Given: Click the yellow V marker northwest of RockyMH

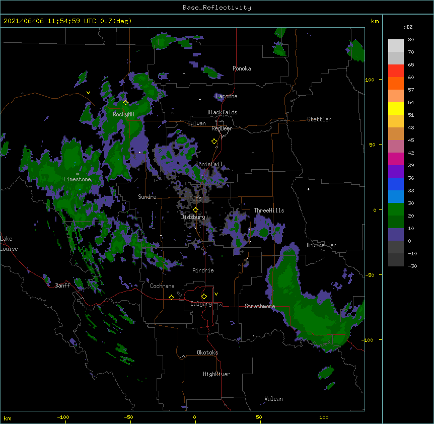Looking at the screenshot, I should [x=88, y=93].
